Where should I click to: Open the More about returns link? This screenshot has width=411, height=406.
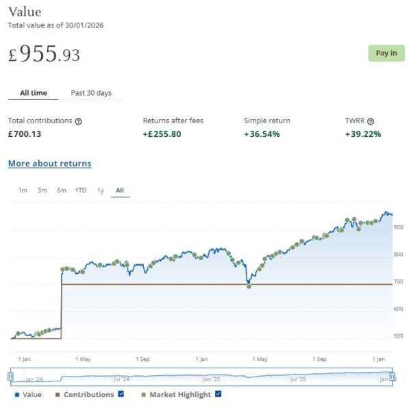[49, 164]
